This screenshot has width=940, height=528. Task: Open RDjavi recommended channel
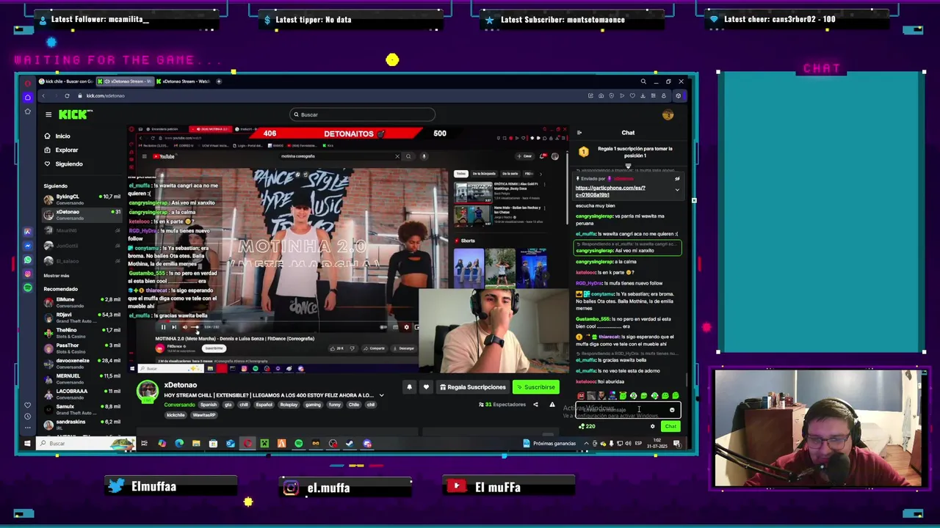tap(81, 317)
